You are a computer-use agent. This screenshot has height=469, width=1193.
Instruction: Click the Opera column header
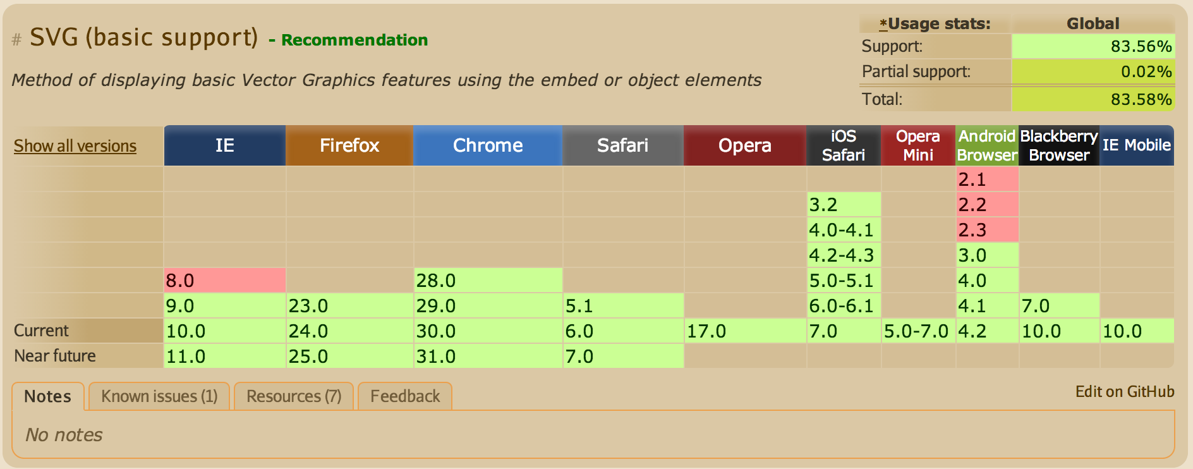pyautogui.click(x=745, y=145)
